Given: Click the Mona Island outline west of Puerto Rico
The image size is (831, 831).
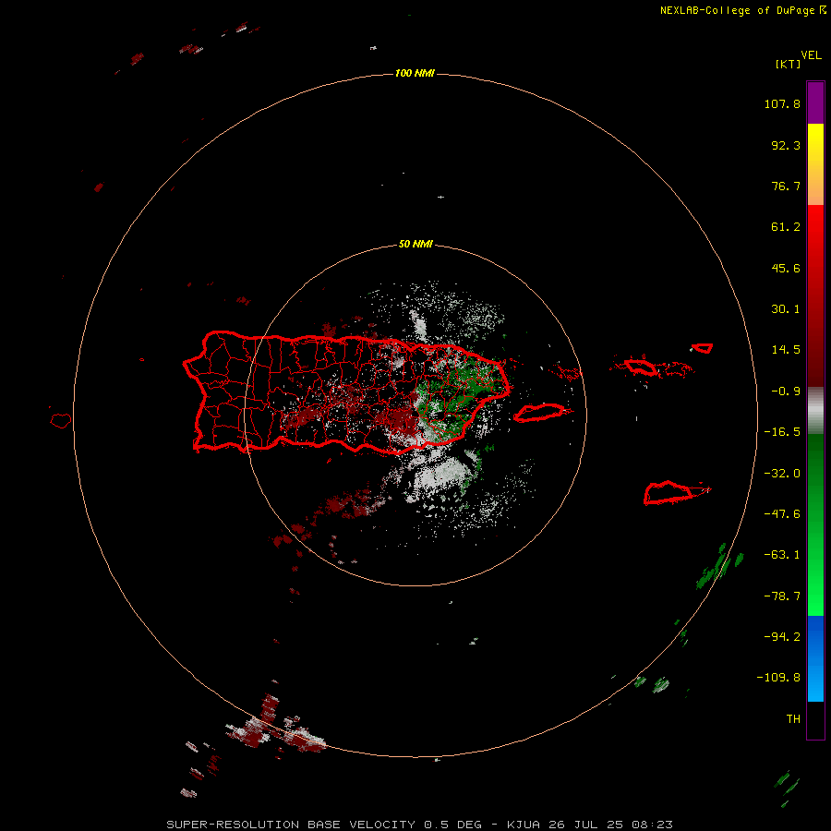Looking at the screenshot, I should [x=61, y=421].
